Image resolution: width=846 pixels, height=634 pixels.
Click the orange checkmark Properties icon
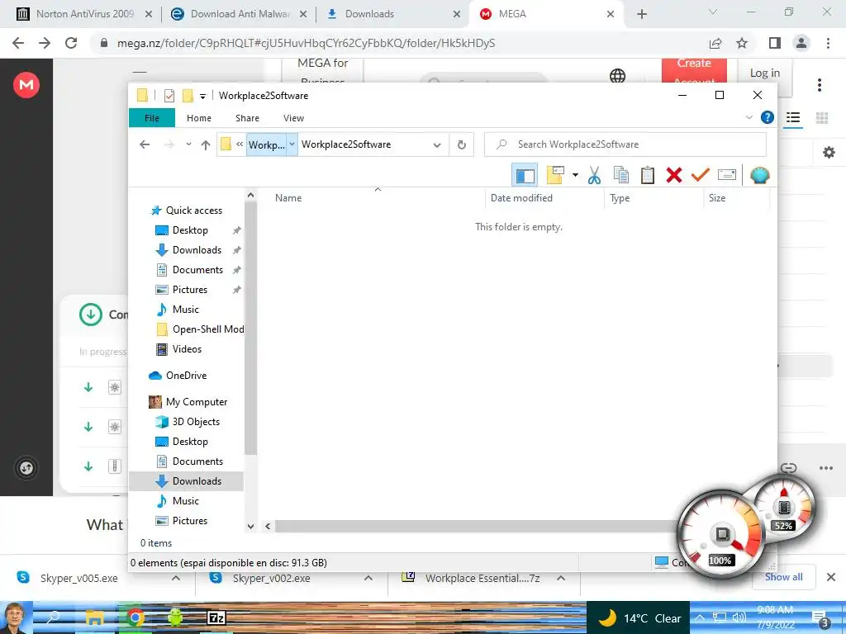[x=701, y=175]
